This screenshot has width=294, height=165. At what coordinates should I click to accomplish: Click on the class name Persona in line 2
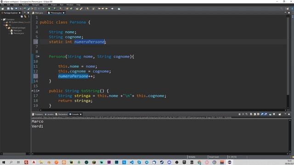tap(78, 22)
